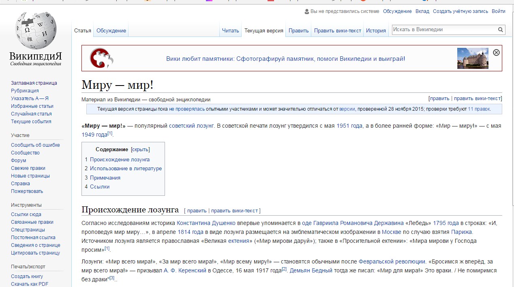This screenshot has height=287, width=514.
Task: Focus the 'Искать в Википедии' search field
Action: pos(444,30)
